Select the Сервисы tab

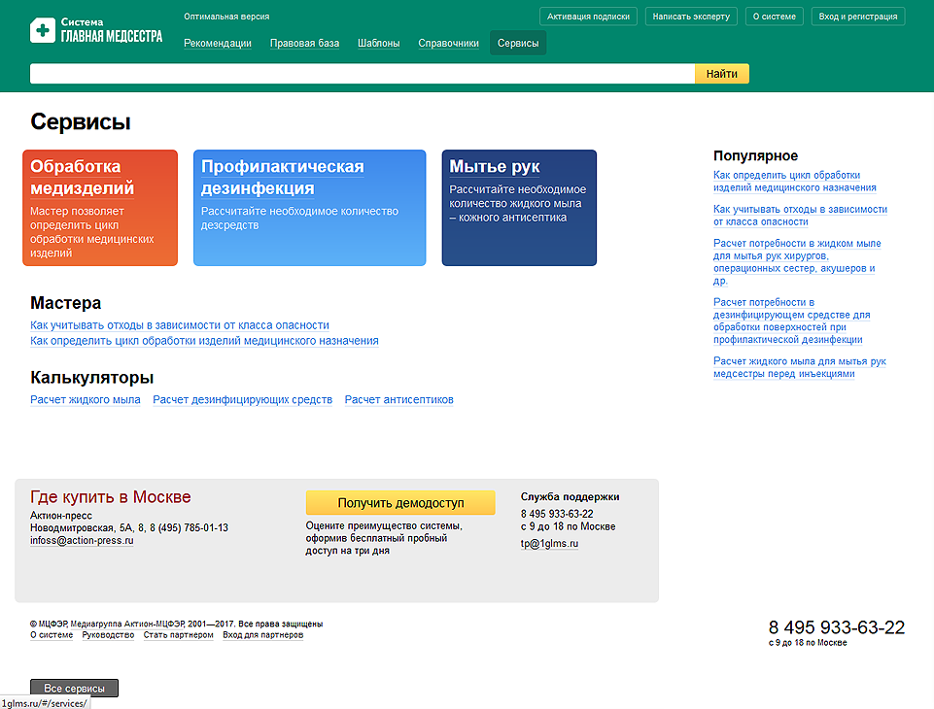tap(518, 43)
